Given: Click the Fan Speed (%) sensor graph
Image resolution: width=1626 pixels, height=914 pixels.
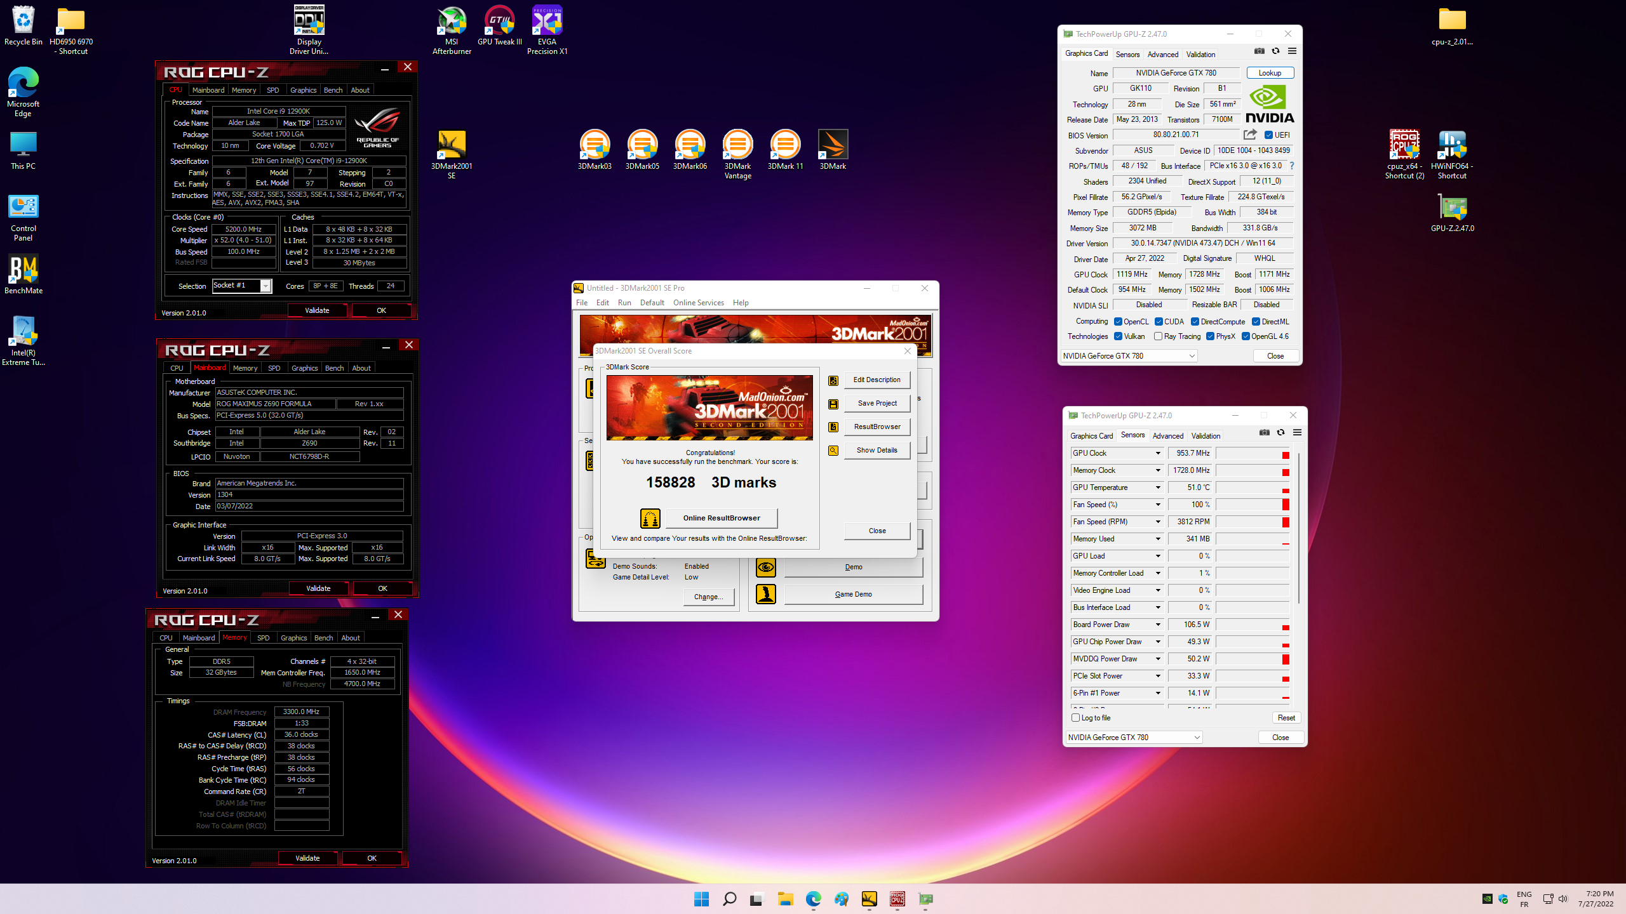Looking at the screenshot, I should tap(1253, 505).
